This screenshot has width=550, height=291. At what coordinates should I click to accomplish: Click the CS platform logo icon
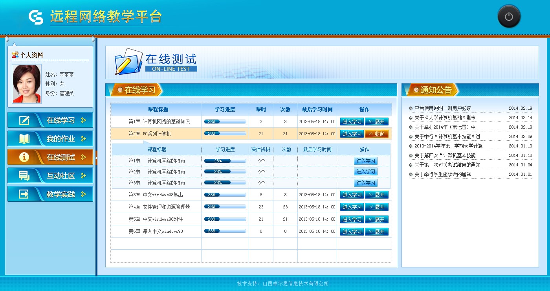pyautogui.click(x=36, y=17)
